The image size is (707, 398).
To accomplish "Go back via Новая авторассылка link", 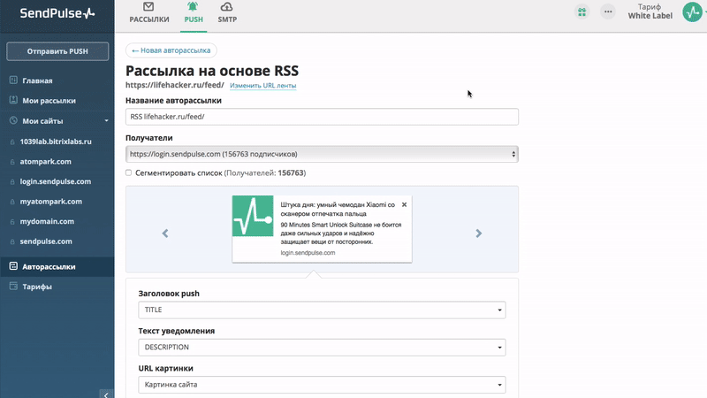I will [171, 50].
